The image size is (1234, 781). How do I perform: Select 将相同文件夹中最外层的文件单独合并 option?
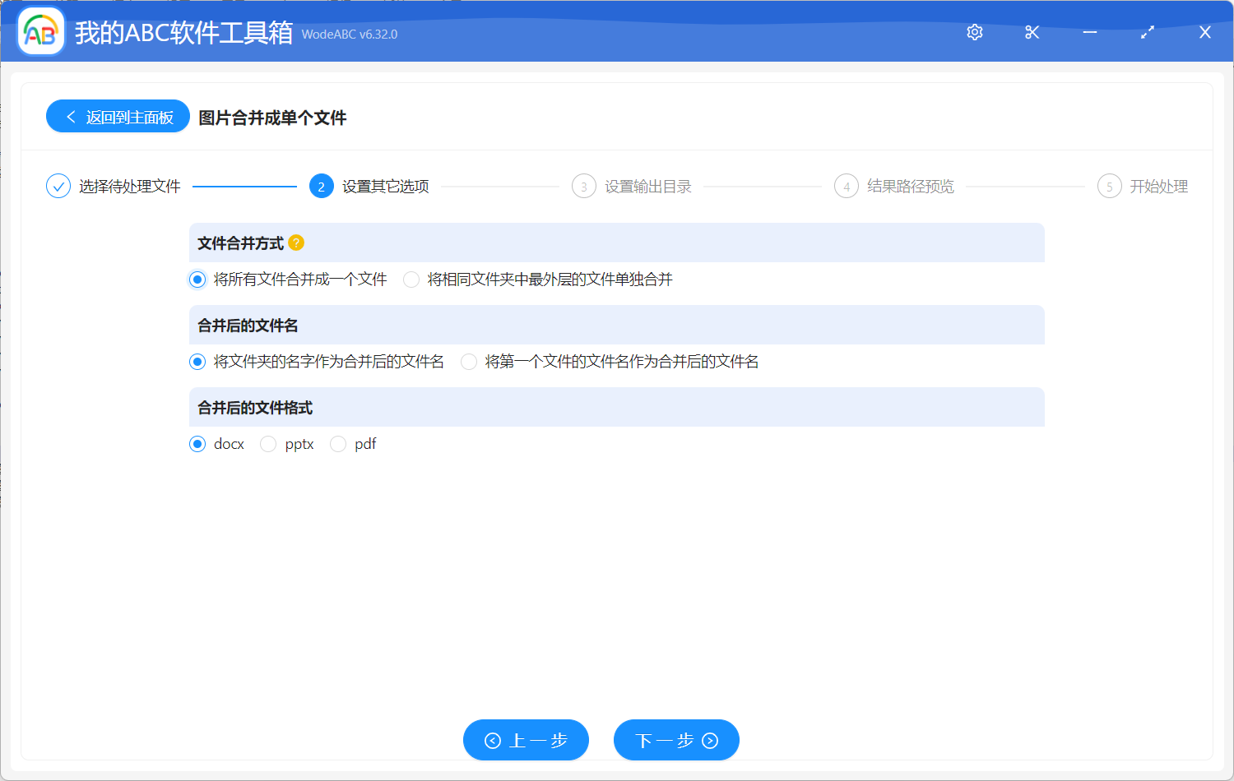tap(411, 279)
